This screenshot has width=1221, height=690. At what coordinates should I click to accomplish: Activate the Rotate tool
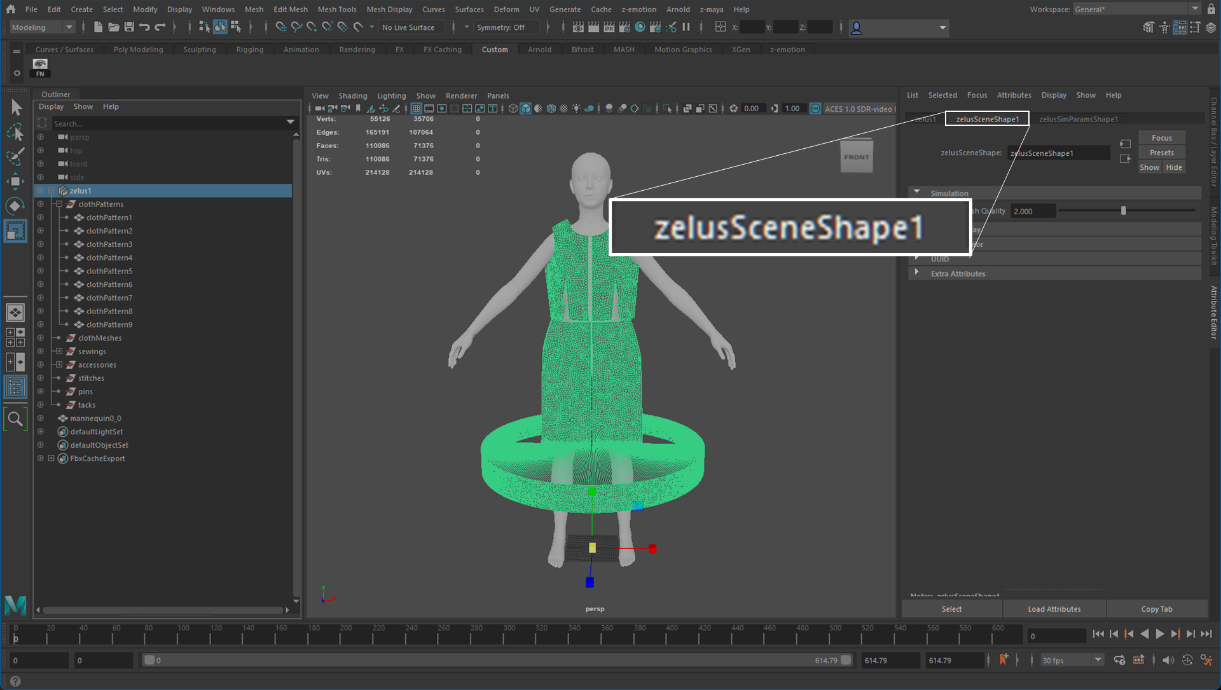click(x=16, y=206)
